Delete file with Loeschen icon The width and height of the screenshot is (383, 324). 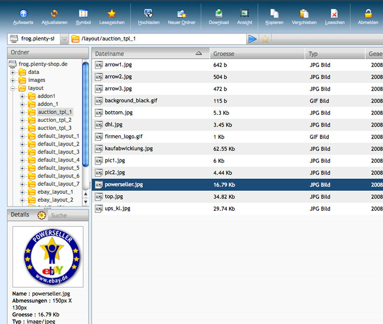click(334, 13)
